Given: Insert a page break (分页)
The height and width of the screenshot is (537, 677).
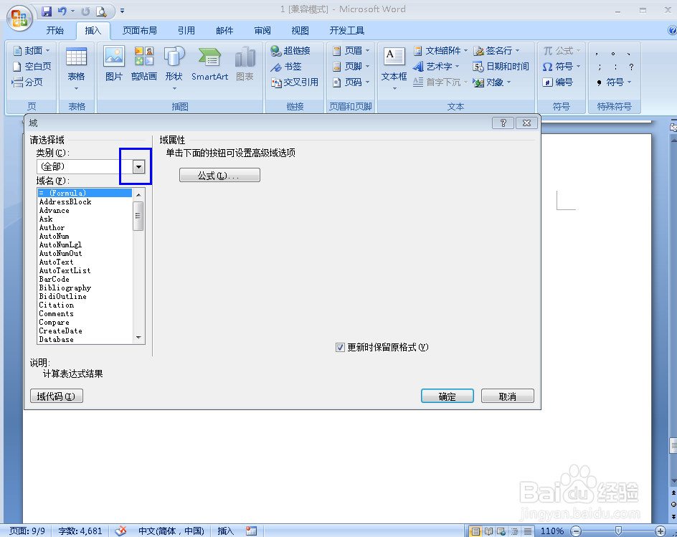Looking at the screenshot, I should pos(28,82).
